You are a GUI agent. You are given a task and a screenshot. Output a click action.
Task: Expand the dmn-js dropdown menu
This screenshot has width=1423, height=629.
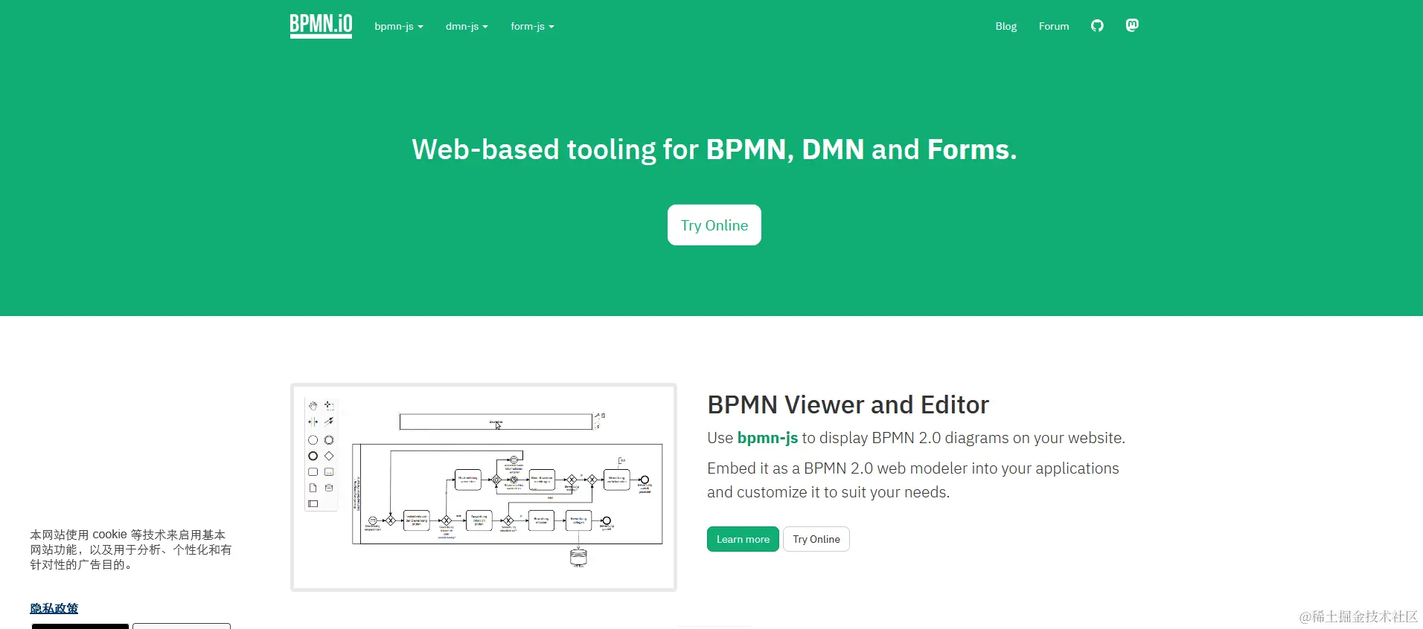pyautogui.click(x=467, y=26)
